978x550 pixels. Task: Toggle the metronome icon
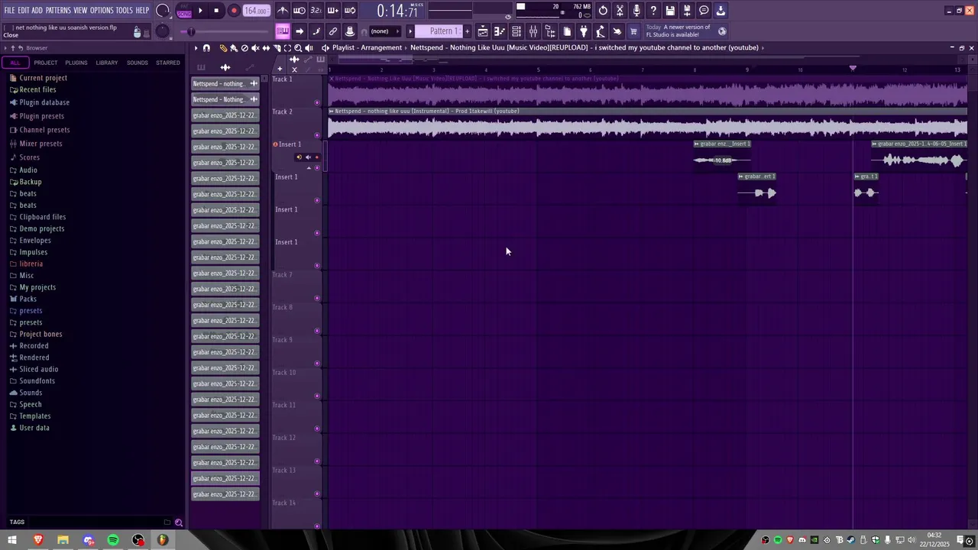283,11
